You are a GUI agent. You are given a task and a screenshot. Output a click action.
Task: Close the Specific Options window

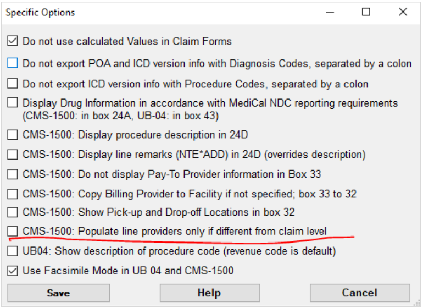(403, 12)
